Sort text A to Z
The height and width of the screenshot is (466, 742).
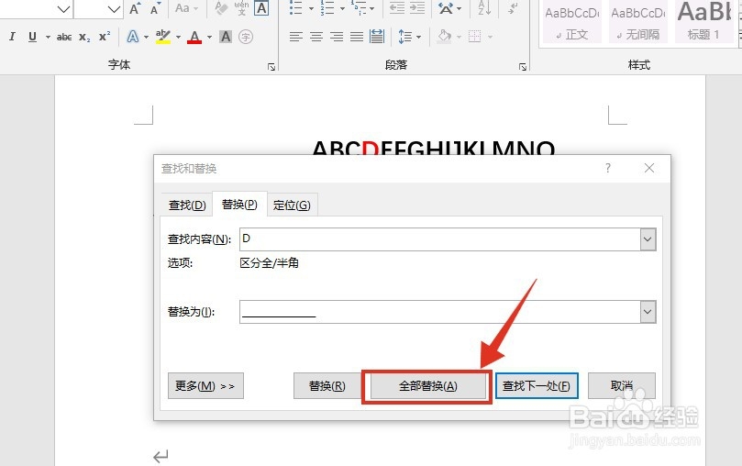click(484, 8)
